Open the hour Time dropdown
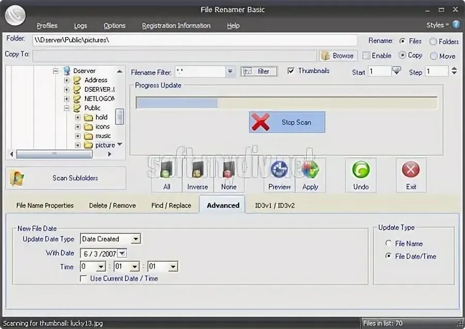Image resolution: width=465 pixels, height=329 pixels. 101,267
